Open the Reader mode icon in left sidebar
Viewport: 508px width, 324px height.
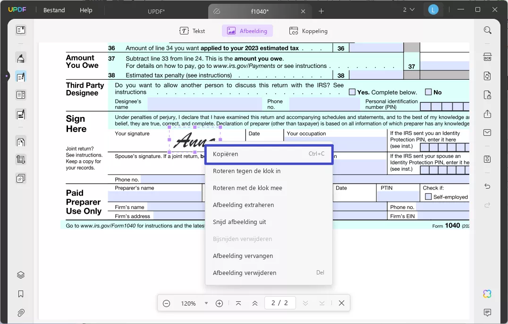pos(21,30)
